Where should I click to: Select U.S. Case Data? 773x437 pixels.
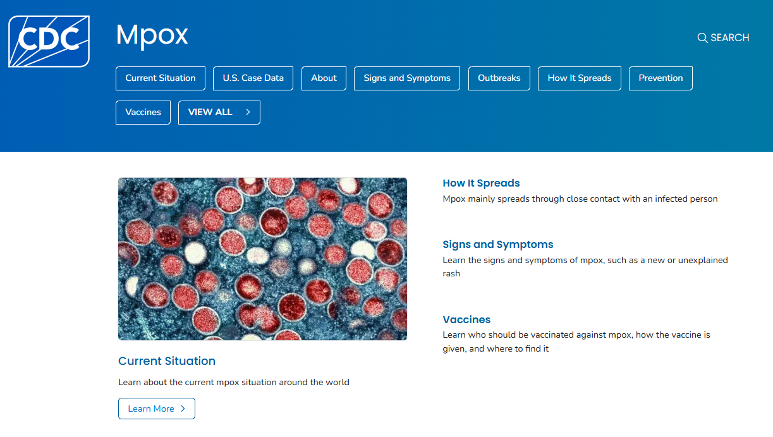pos(253,78)
